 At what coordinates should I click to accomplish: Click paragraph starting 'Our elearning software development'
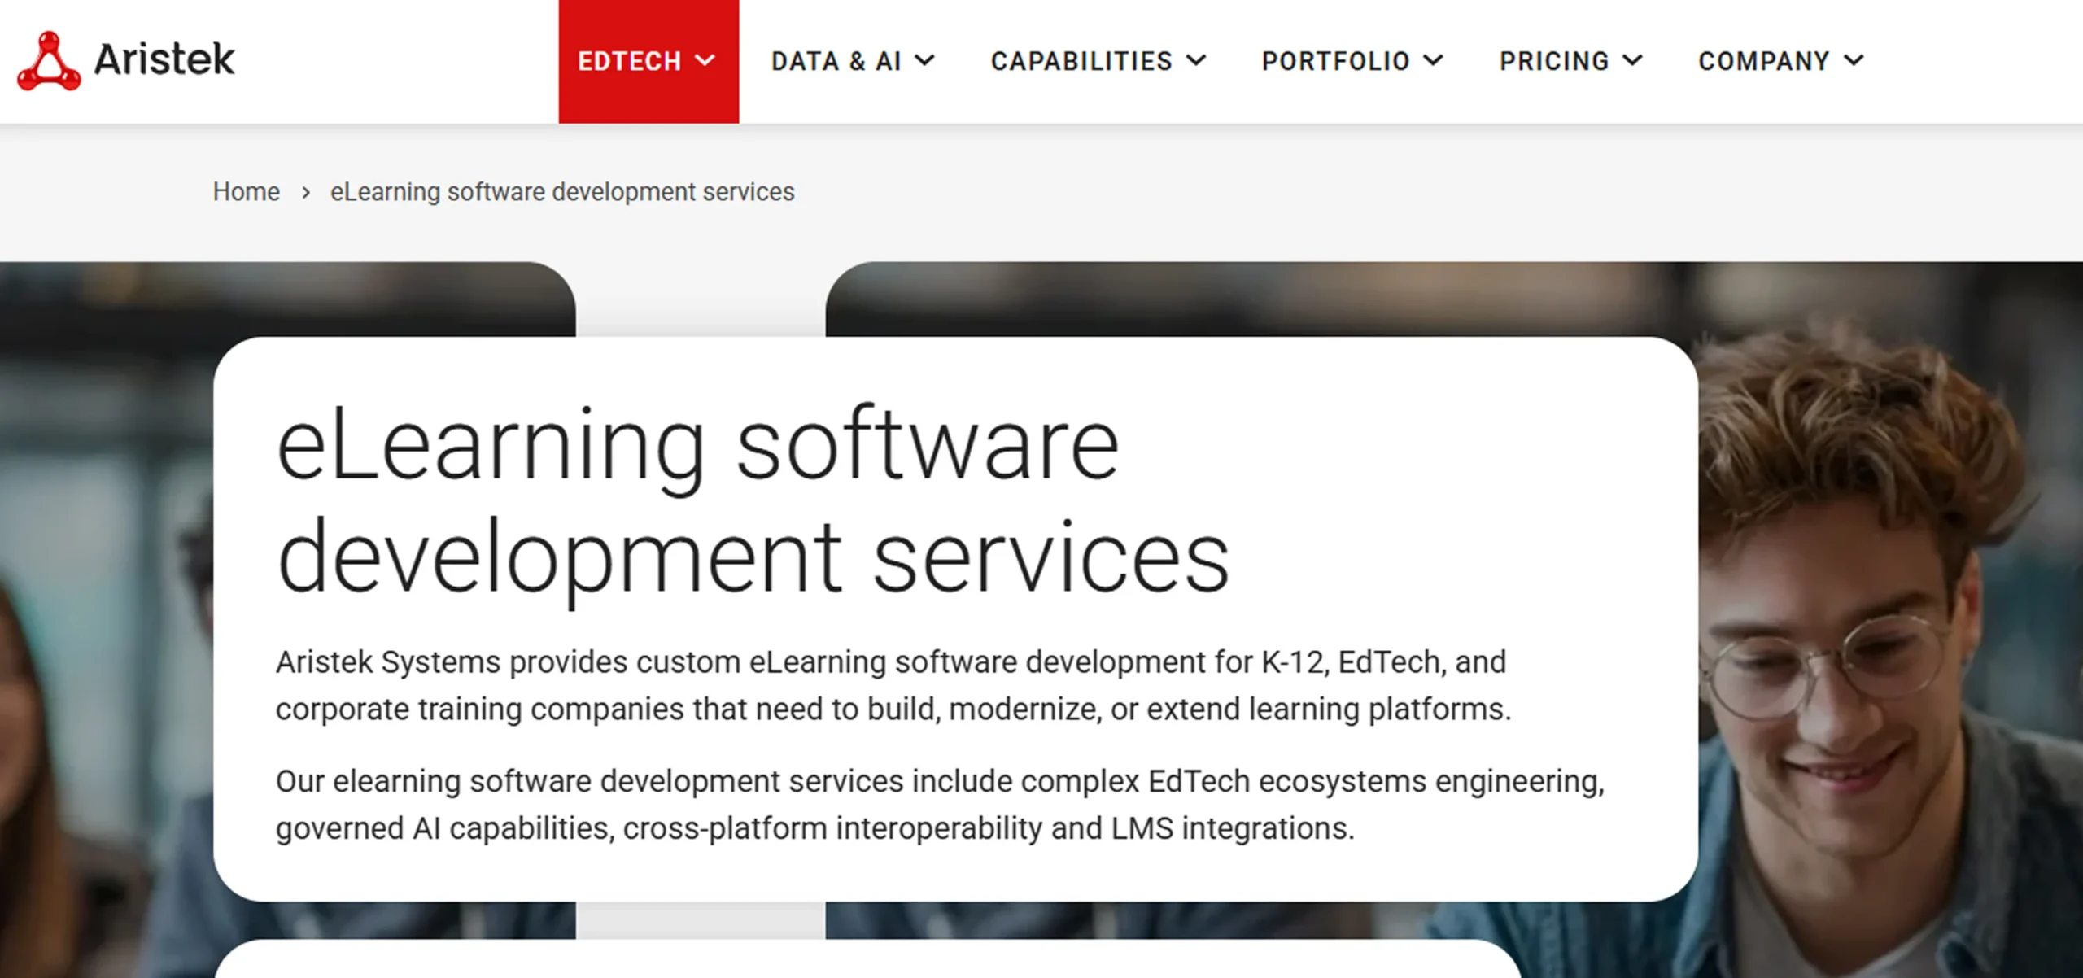point(941,805)
